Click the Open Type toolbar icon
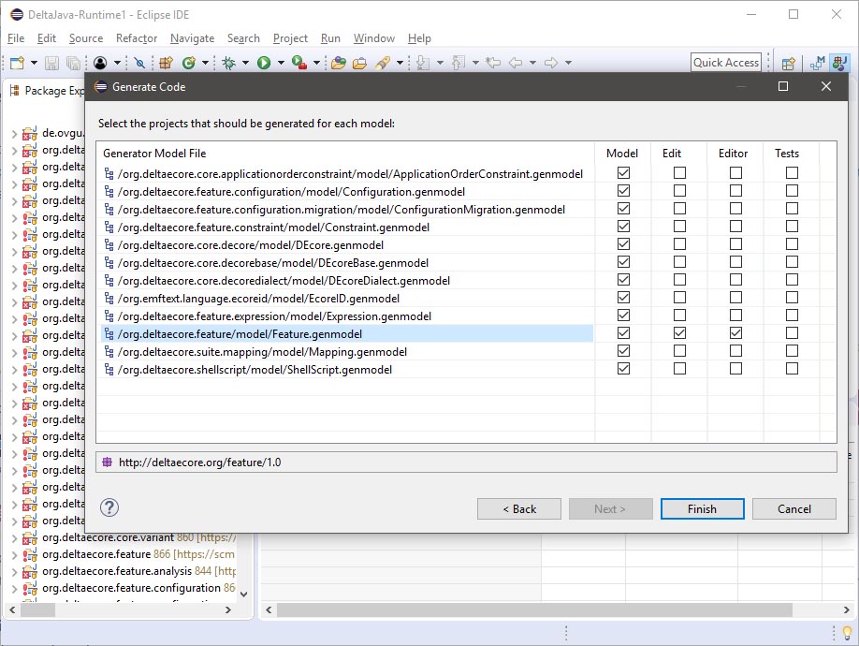 (339, 63)
